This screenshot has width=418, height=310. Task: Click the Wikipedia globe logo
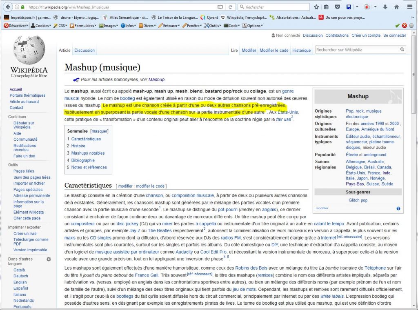click(x=29, y=50)
